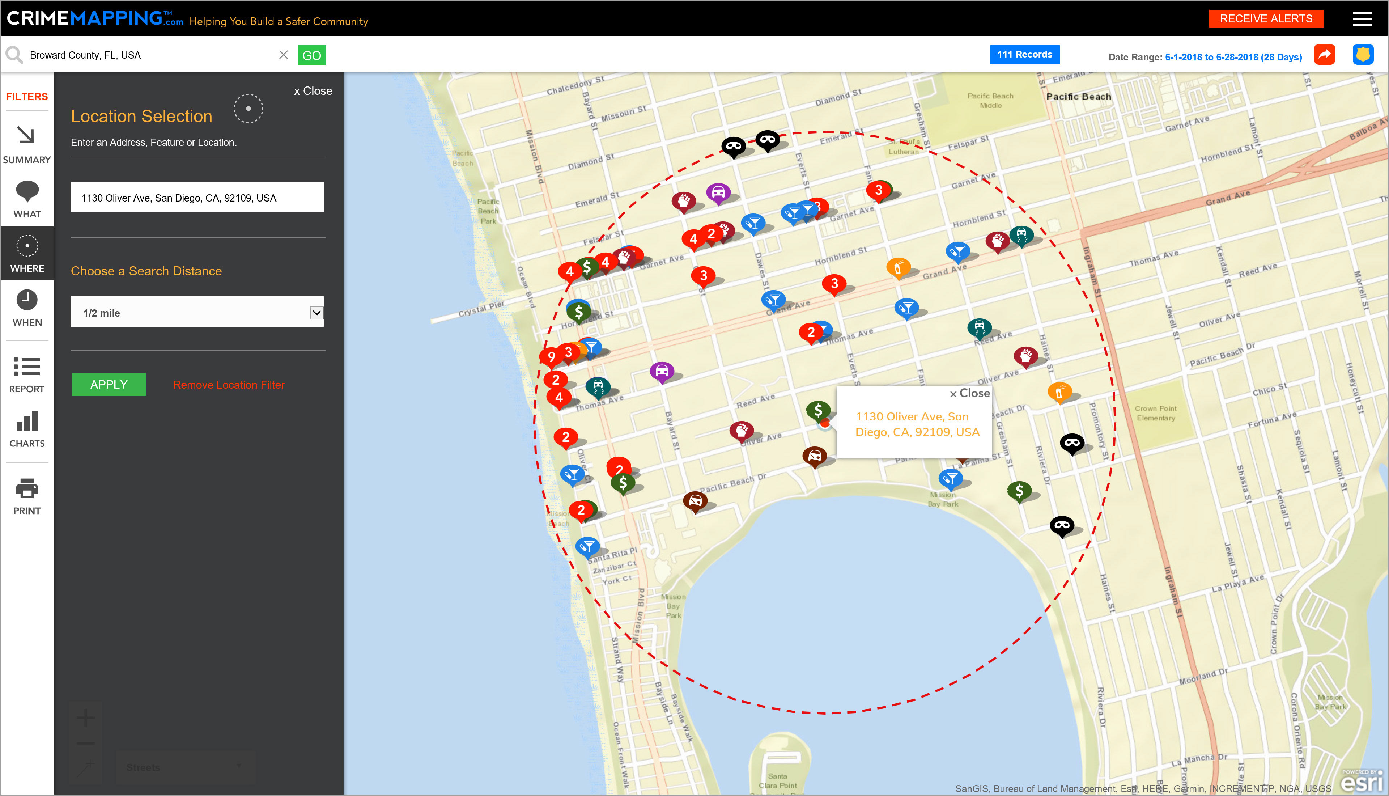Click the assault fist marker on Oliver Ave

pyautogui.click(x=742, y=431)
